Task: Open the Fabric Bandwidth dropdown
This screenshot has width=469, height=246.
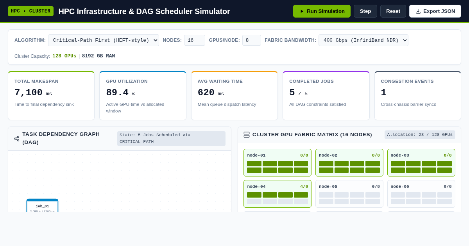Action: (x=363, y=40)
